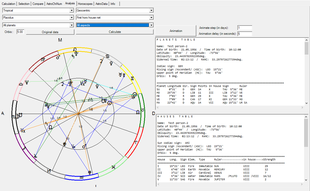Switch to the Horoscopes tab
Screen dimensions: 310x191
click(x=85, y=4)
